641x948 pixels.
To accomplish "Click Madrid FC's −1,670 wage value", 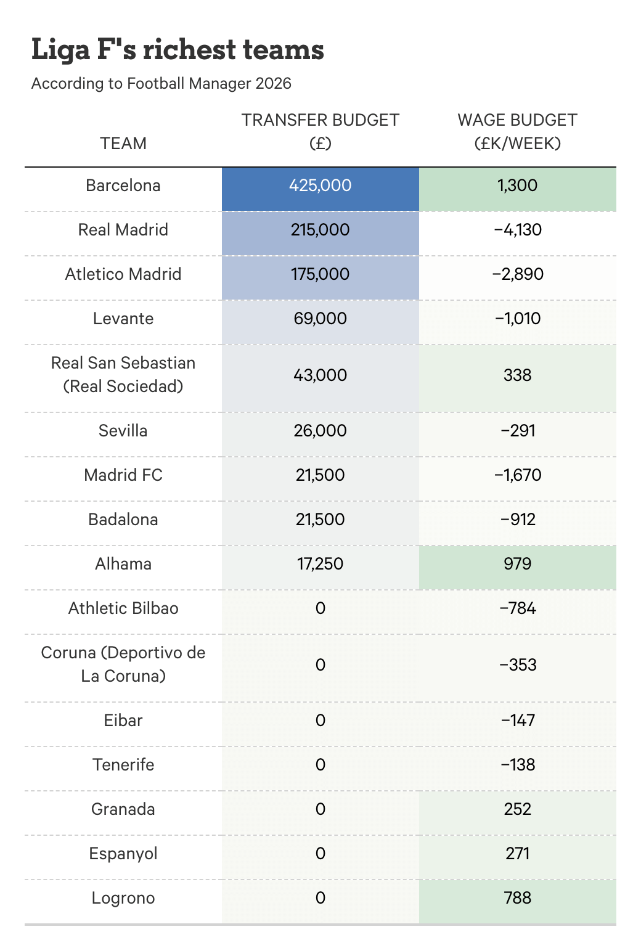I will pos(517,475).
